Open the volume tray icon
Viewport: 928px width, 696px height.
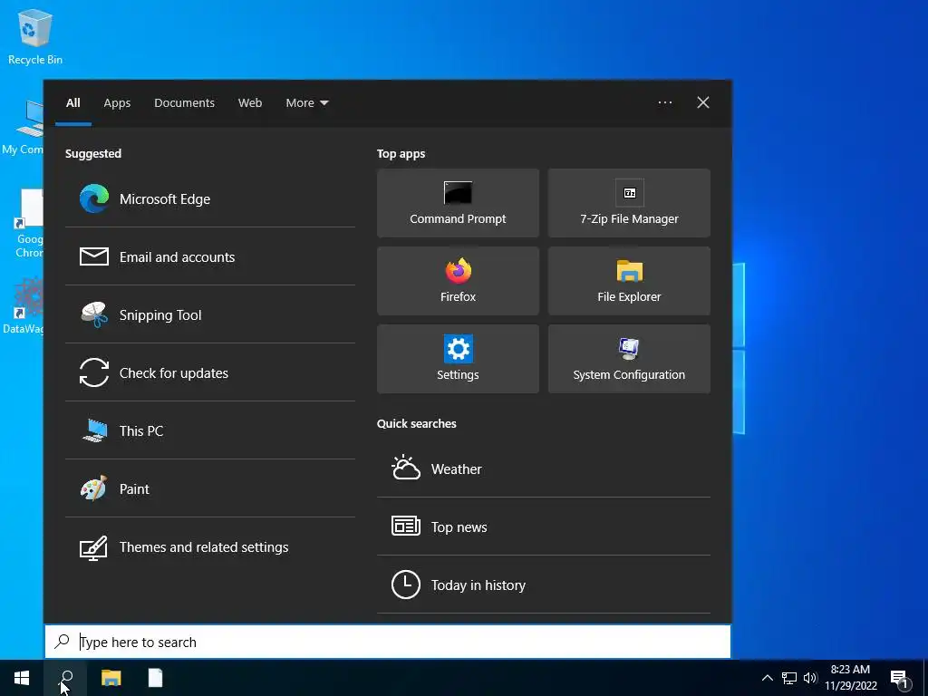pos(810,678)
